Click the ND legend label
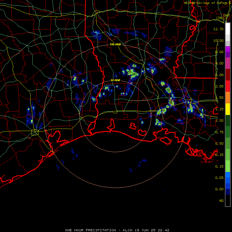This screenshot has height=232, width=232. (221, 201)
